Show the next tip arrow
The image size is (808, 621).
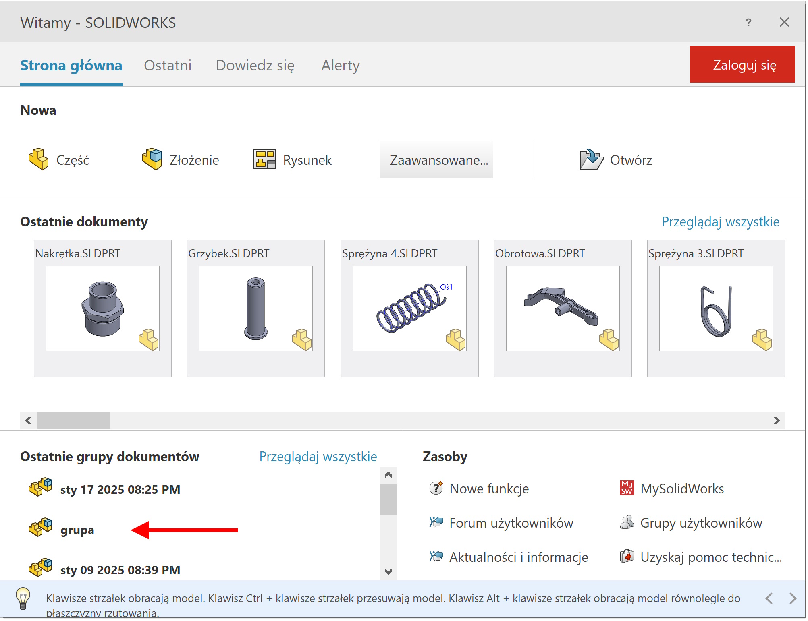pyautogui.click(x=793, y=598)
